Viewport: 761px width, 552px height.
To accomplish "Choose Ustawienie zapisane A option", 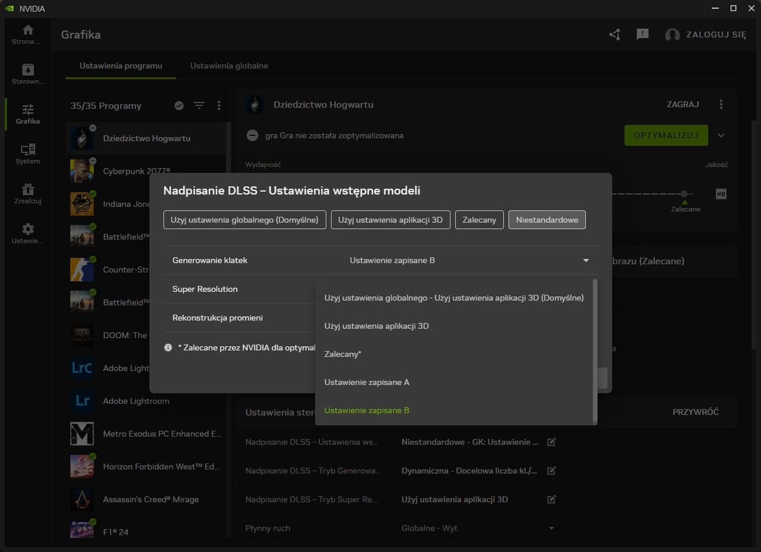I will 454,382.
